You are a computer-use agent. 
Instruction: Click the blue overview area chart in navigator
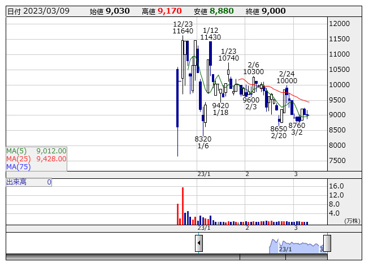[297, 246]
